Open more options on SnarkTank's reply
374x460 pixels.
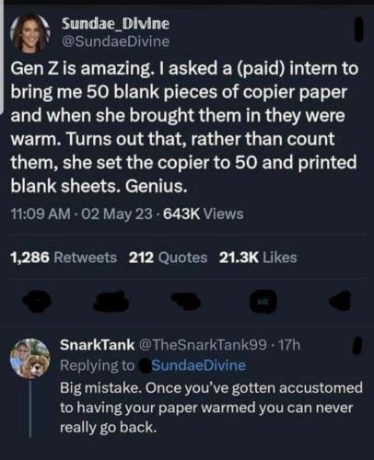356,346
